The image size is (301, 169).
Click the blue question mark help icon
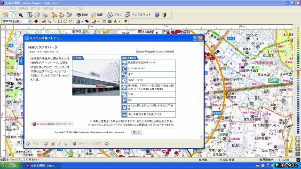157,15
